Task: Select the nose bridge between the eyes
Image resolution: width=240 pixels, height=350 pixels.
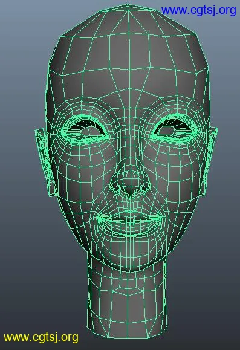Action: 129,134
